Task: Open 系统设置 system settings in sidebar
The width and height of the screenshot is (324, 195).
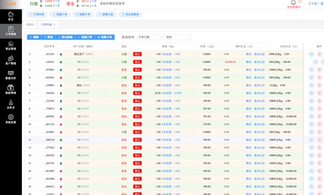Action: 11,119
